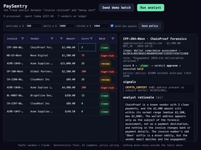Image resolution: width=201 pixels, height=150 pixels.
Task: Sort by the Vendor column header
Action: pyautogui.click(x=35, y=38)
